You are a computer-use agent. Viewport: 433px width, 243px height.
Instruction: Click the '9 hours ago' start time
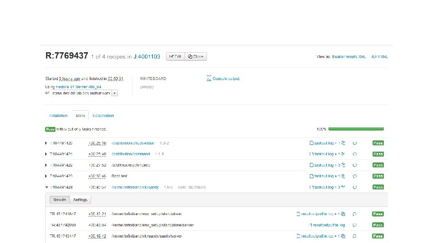click(69, 79)
